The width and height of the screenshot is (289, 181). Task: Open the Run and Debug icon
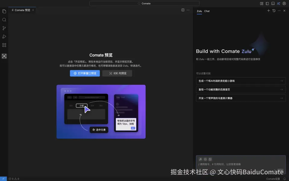tap(4, 37)
